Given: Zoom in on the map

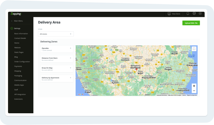Looking at the screenshot, I should click(x=194, y=86).
